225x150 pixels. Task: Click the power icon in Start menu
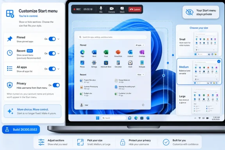tap(143, 105)
